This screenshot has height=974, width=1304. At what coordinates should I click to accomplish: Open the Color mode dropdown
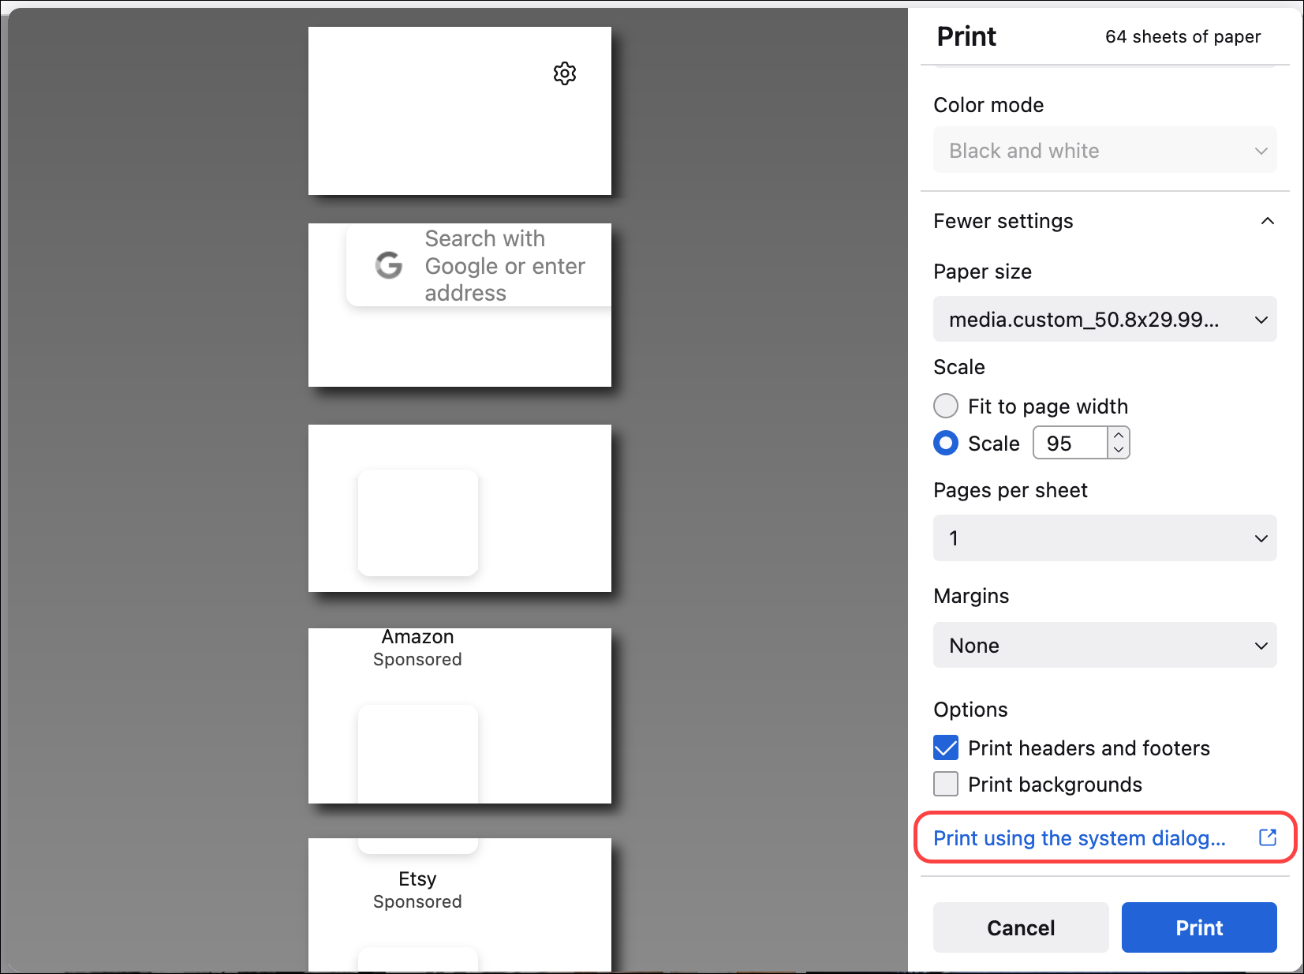(1104, 150)
